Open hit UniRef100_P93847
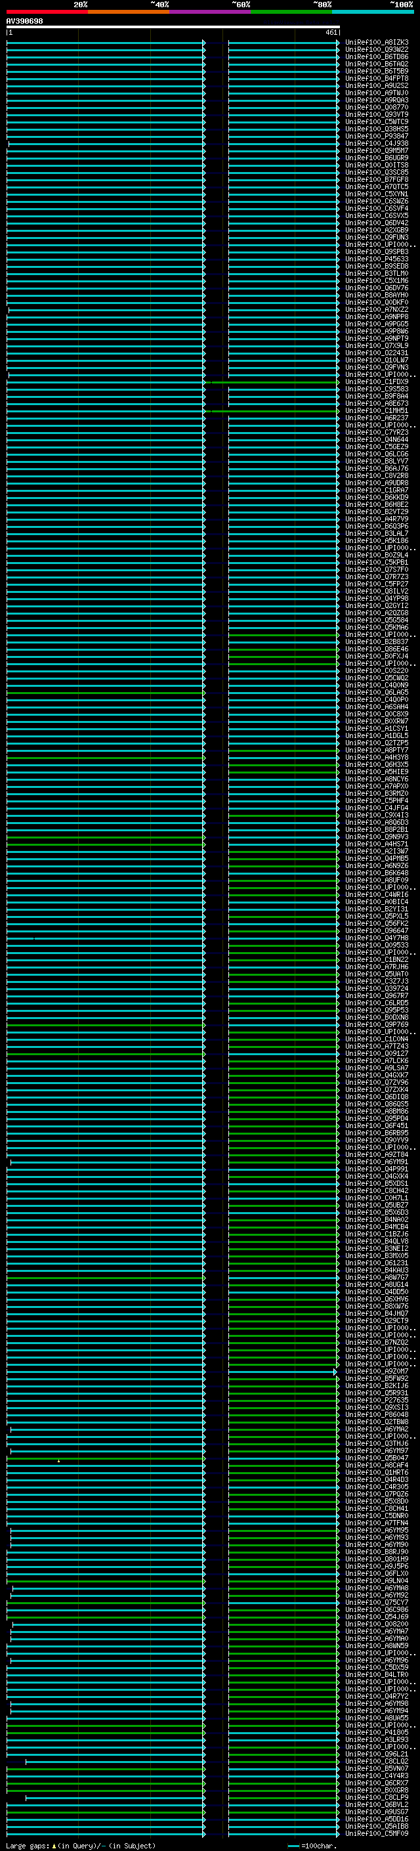This screenshot has height=1851, width=420. pyautogui.click(x=377, y=137)
